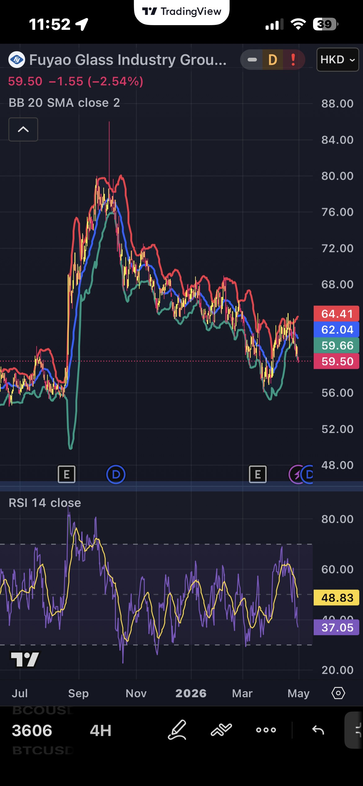Open the 4H timeframe selector
The image size is (363, 786).
point(101,730)
